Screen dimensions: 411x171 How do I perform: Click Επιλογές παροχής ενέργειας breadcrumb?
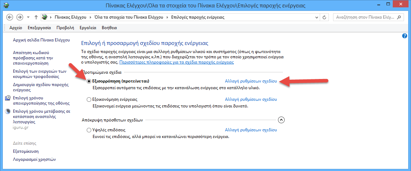tap(198, 18)
